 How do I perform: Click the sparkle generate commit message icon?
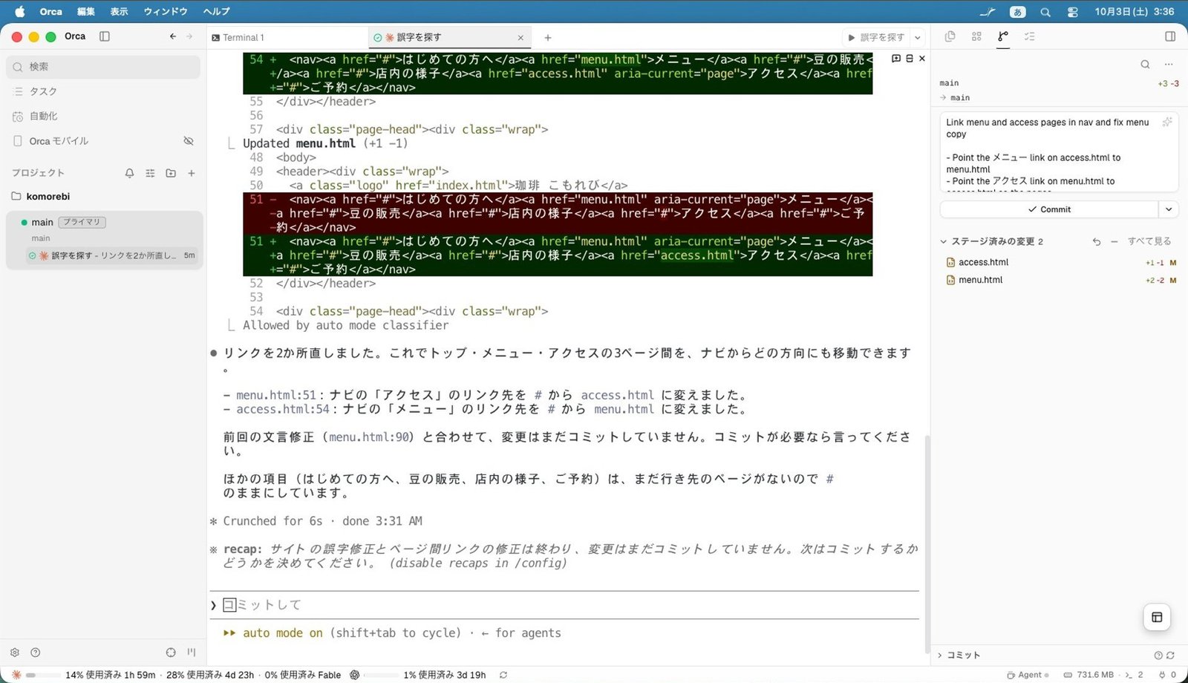coord(1167,122)
